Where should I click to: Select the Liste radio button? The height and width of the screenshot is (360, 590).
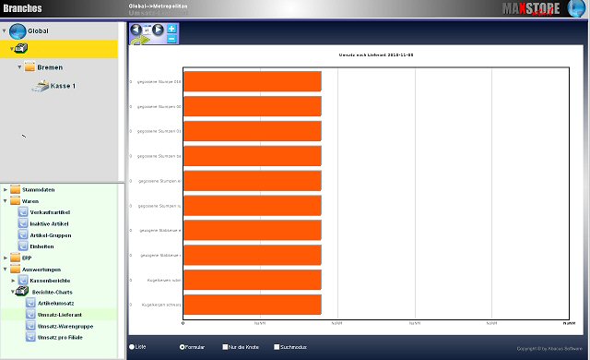[x=132, y=347]
